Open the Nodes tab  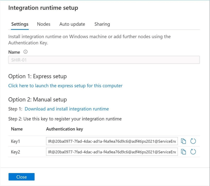tap(44, 24)
